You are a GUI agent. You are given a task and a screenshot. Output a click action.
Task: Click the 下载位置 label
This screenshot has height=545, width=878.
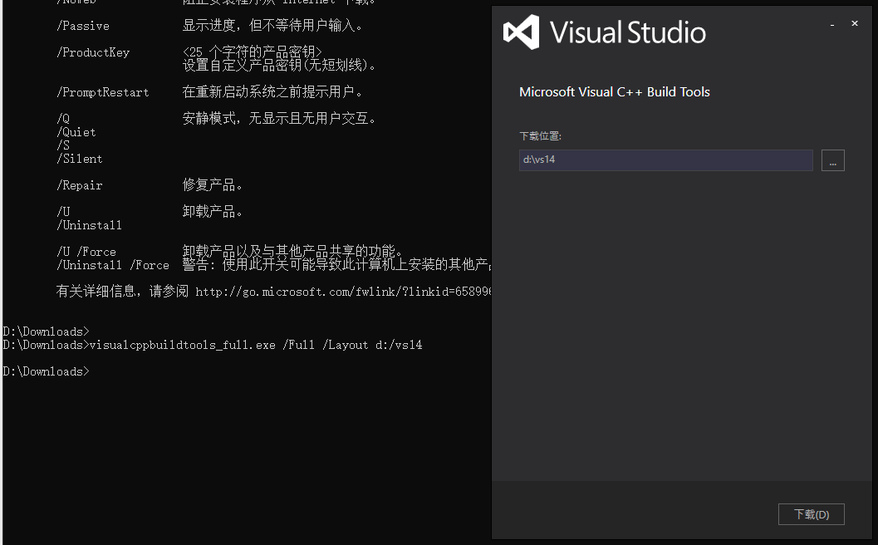point(541,136)
